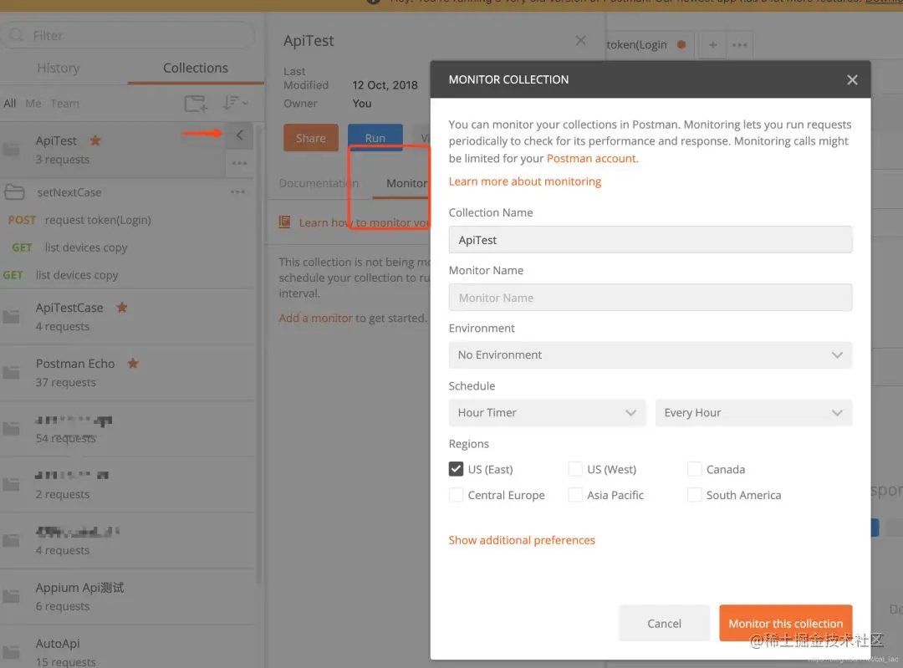Screen dimensions: 903x668
Task: Click the Share button
Action: (311, 138)
